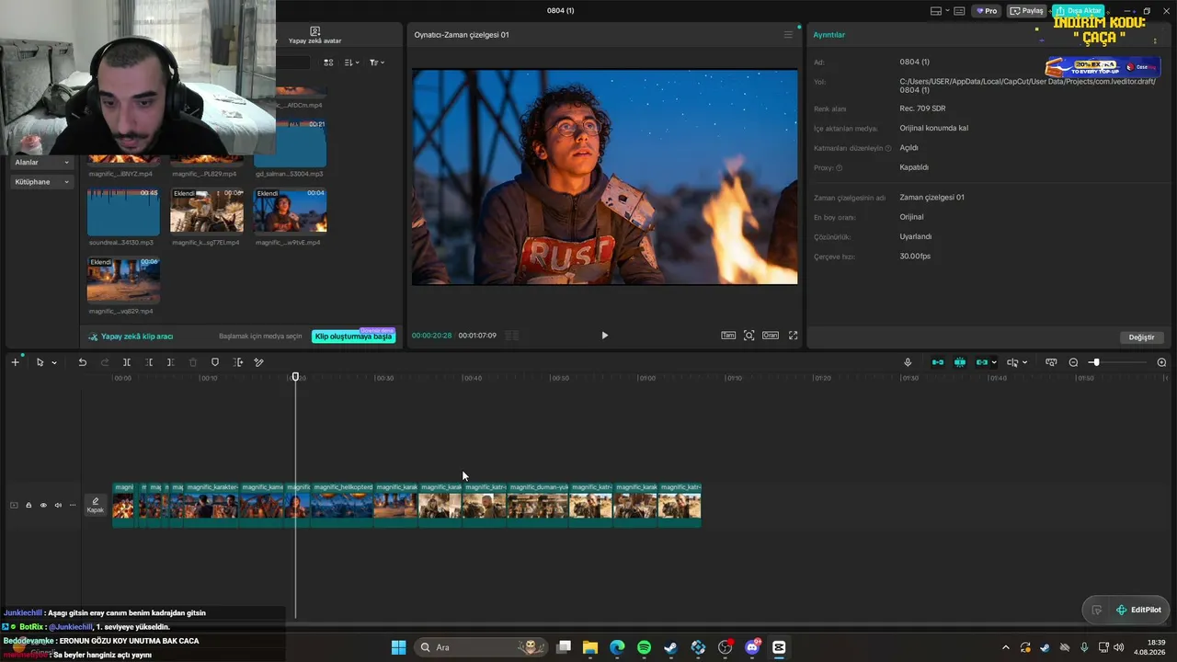Image resolution: width=1177 pixels, height=662 pixels.
Task: Open the EditPilot assistant button
Action: [x=1138, y=610]
